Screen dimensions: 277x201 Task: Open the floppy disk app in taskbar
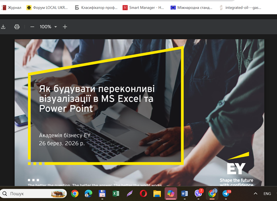pyautogui.click(x=102, y=193)
